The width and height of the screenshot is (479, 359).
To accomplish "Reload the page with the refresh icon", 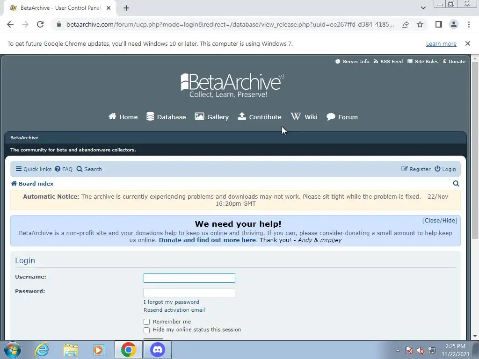I will coord(40,24).
